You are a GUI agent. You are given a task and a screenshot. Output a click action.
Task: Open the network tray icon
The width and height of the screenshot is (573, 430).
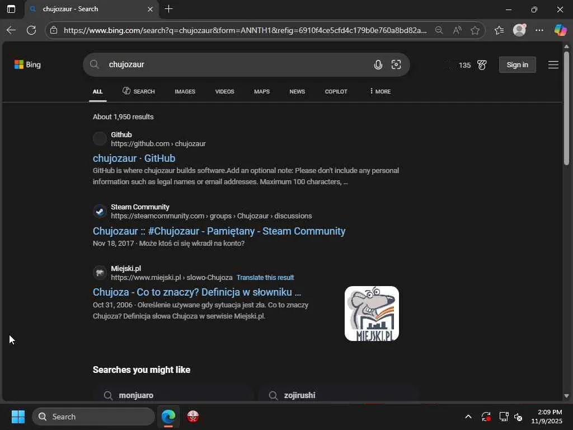click(504, 417)
